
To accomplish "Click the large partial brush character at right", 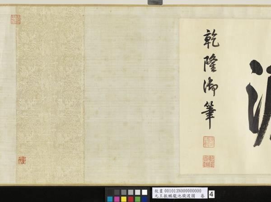I will (258, 103).
